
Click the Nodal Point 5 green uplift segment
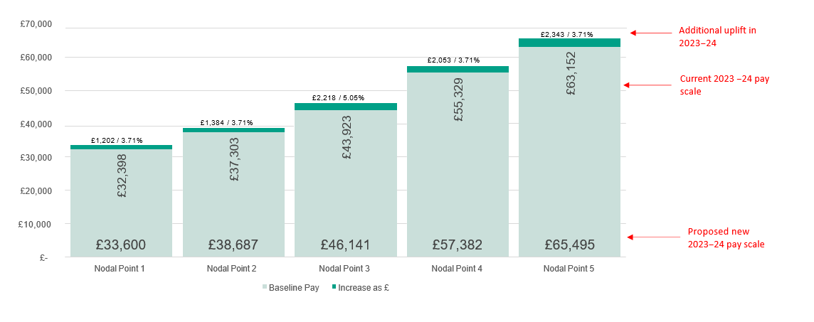pyautogui.click(x=569, y=43)
